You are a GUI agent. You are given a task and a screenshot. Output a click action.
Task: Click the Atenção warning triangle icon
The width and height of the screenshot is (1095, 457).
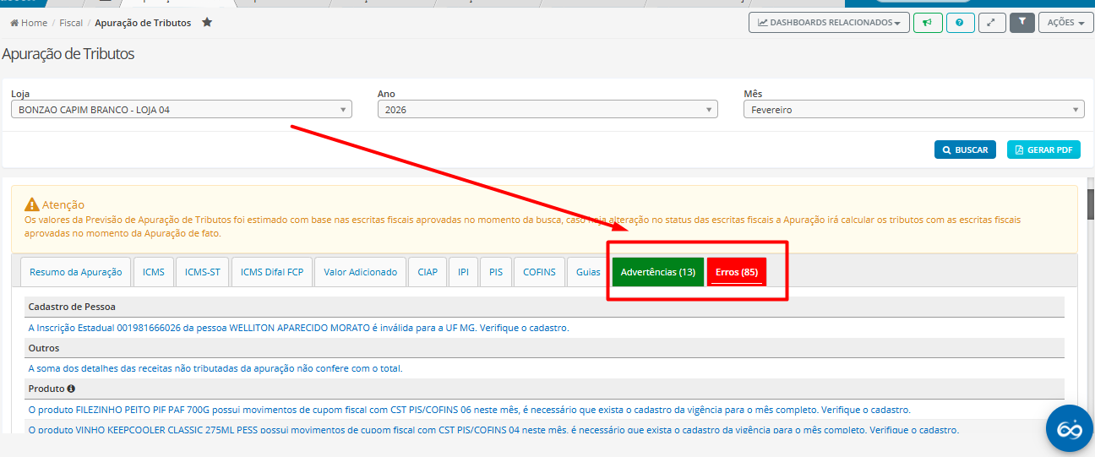(32, 204)
